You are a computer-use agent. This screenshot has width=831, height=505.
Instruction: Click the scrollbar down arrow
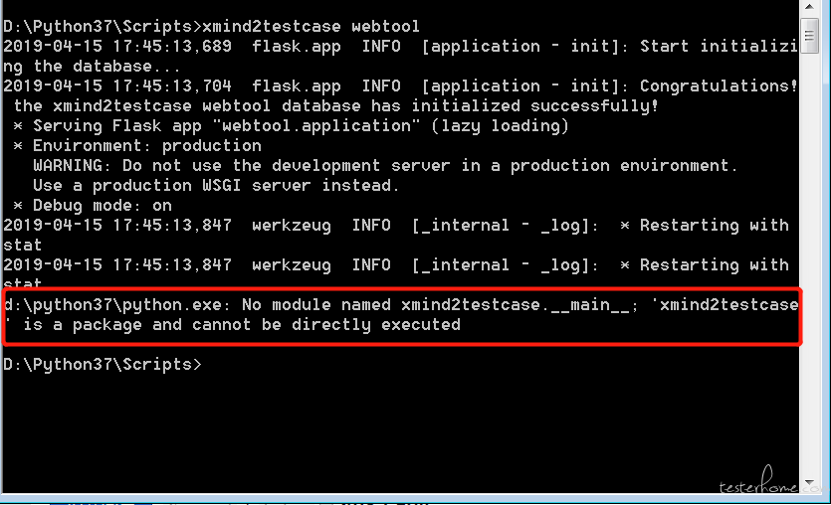(809, 483)
